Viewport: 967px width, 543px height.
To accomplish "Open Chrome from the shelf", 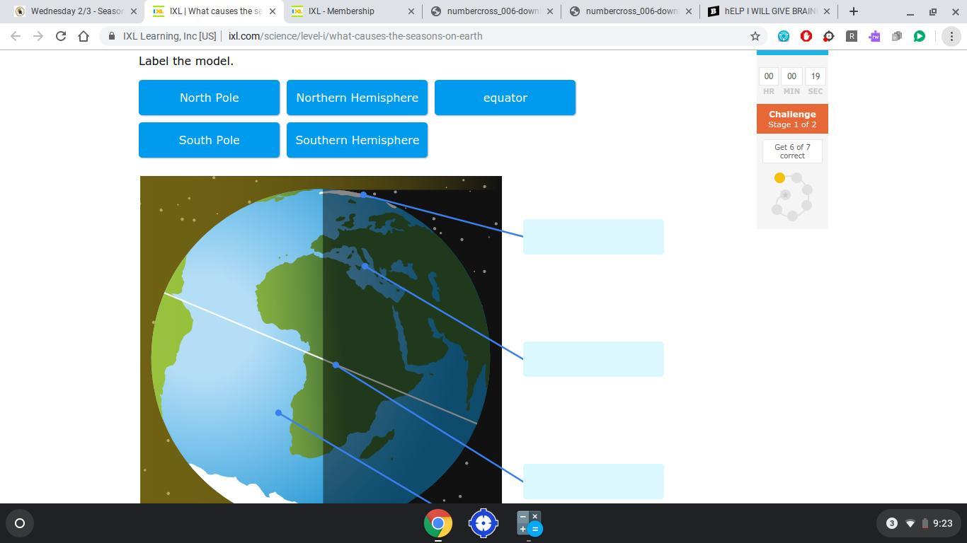I will tap(438, 523).
